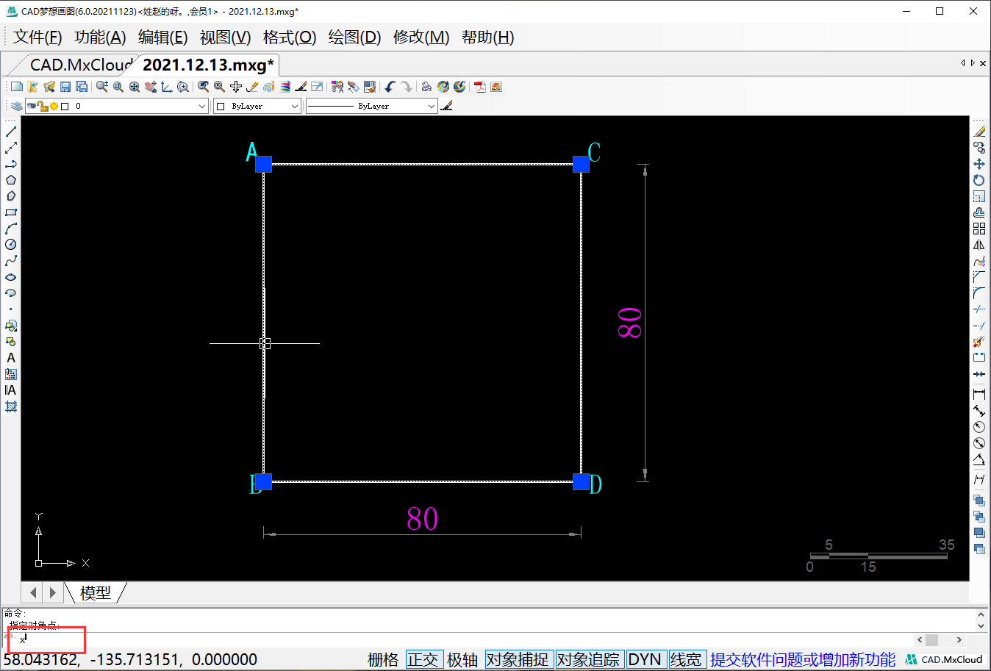Image resolution: width=991 pixels, height=671 pixels.
Task: Click the Print toolbar icon
Action: tap(426, 87)
